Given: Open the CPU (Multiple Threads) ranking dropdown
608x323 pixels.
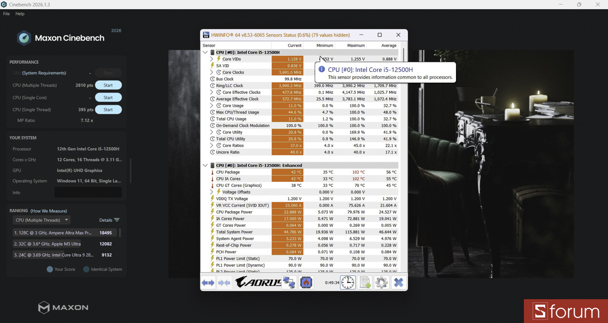Looking at the screenshot, I should coord(42,220).
